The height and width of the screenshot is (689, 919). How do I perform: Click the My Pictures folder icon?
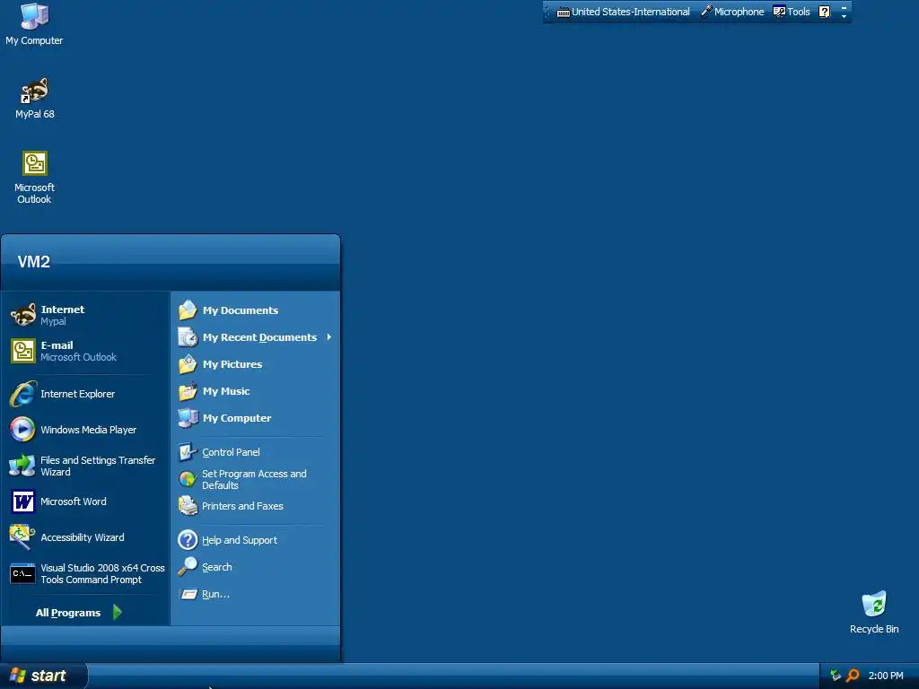[x=188, y=364]
